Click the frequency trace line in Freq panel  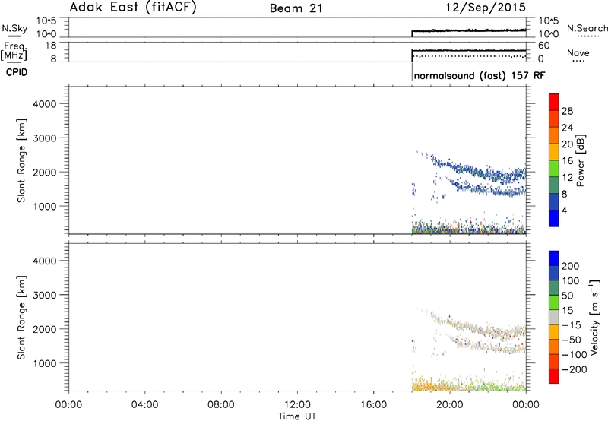click(x=469, y=50)
